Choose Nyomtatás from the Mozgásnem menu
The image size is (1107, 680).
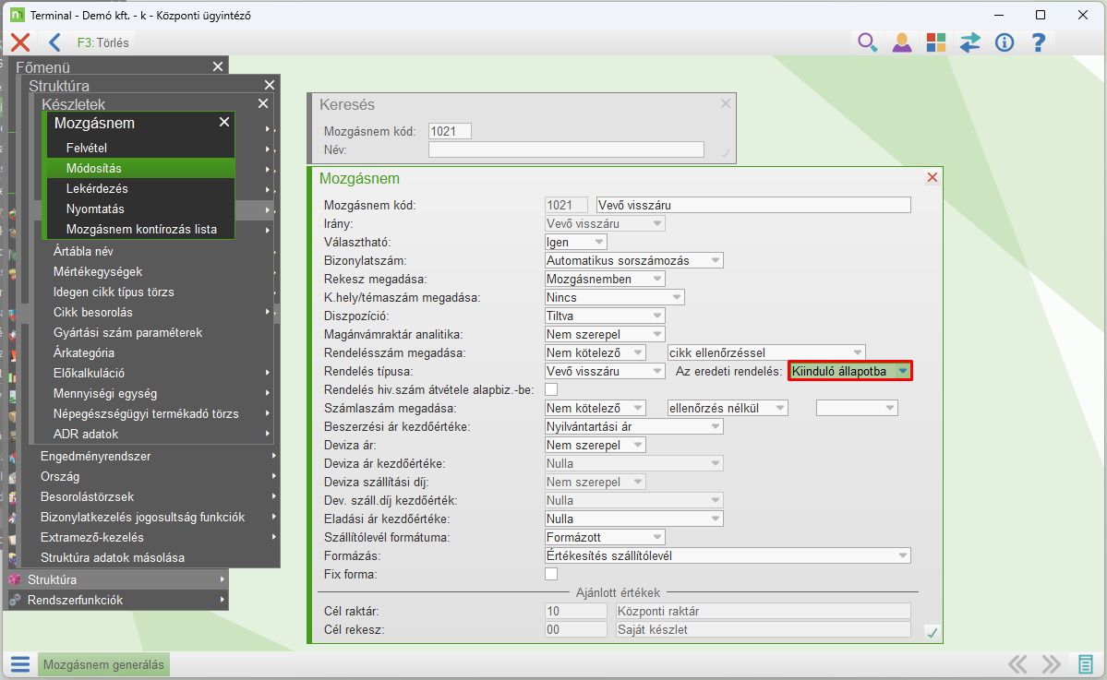point(95,209)
